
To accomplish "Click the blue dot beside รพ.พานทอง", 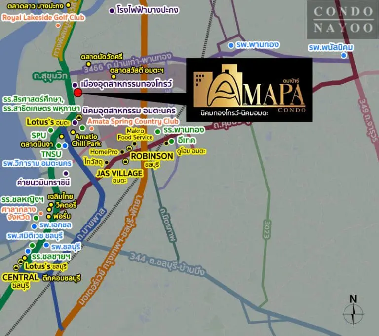I will click(x=231, y=45).
